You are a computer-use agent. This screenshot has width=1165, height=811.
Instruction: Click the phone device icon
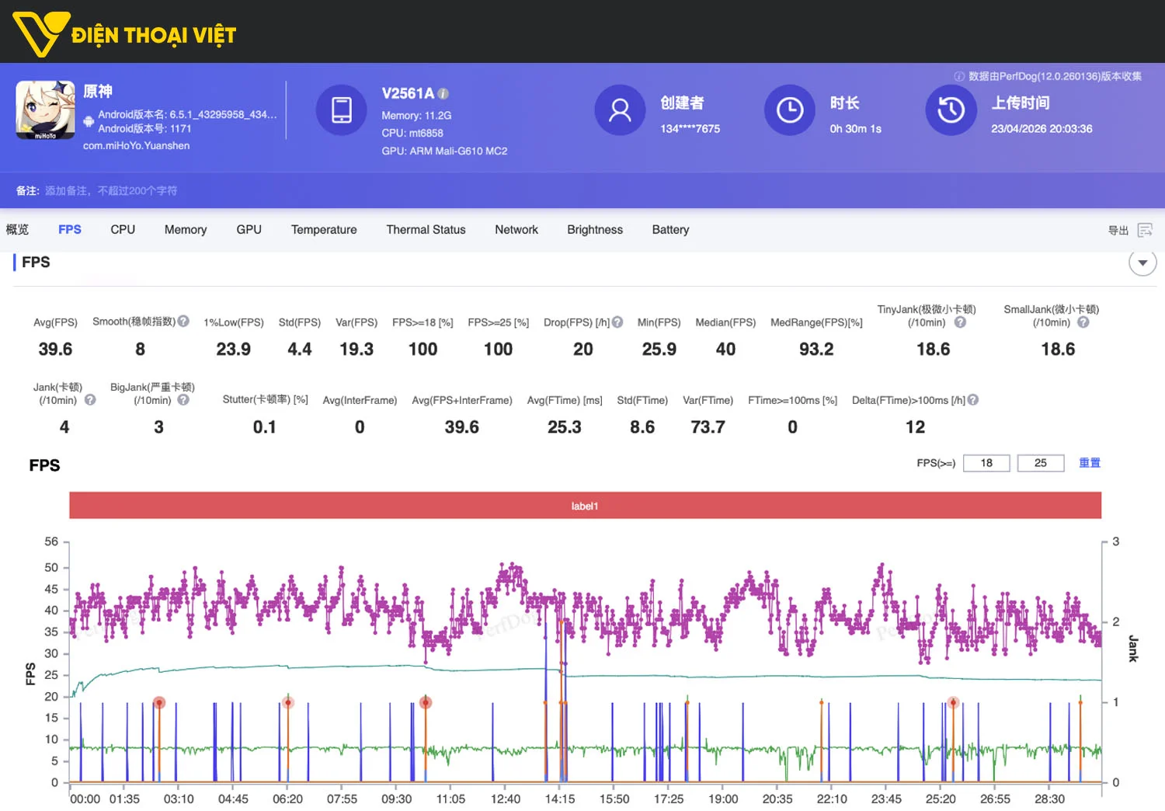(341, 110)
